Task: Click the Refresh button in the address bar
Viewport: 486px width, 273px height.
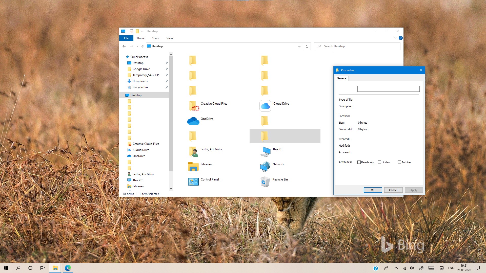Action: click(x=307, y=46)
